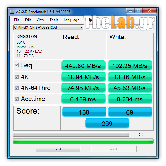This screenshot has width=166, height=166.
Task: Open the drive selection dropdown
Action: coord(49,28)
